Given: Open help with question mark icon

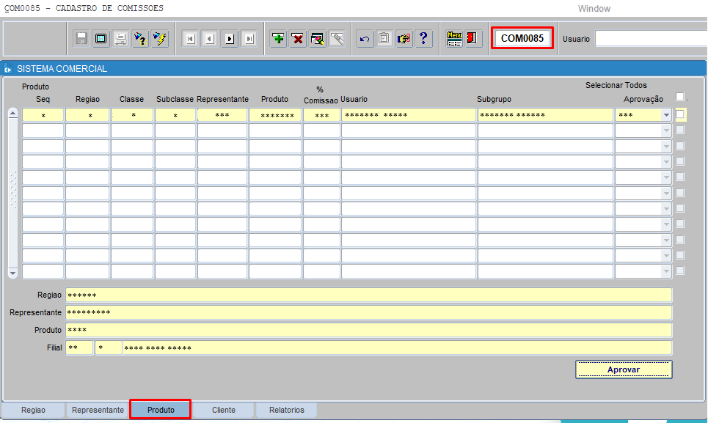Looking at the screenshot, I should (423, 39).
